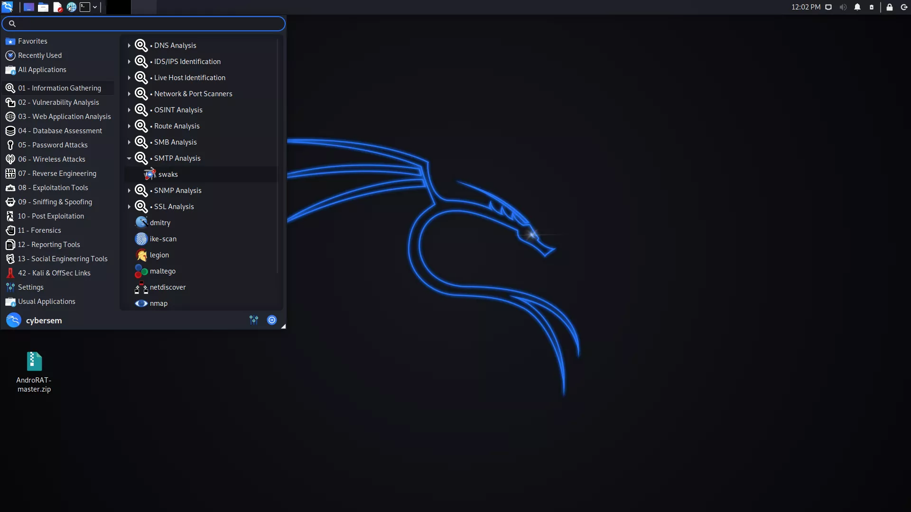Expand the Network & Port Scanners arrow
The image size is (911, 512).
click(129, 94)
